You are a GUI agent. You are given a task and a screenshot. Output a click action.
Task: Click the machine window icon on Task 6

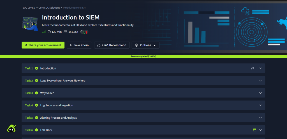point(254,130)
